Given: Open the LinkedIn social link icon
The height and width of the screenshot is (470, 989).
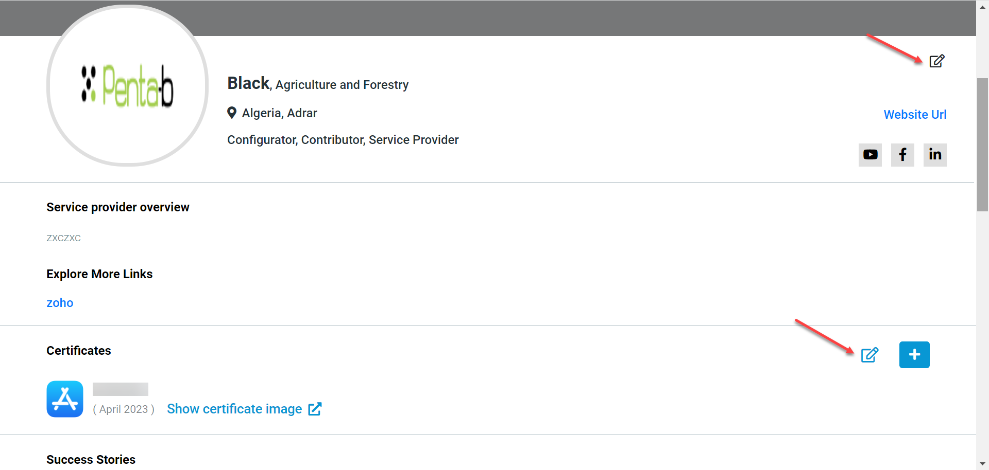Looking at the screenshot, I should (935, 155).
